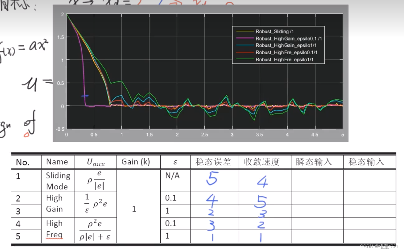Screen dimensions: 404x252
Task: Click the yellow line sample for Robust_Sliding
Action: 245,31
